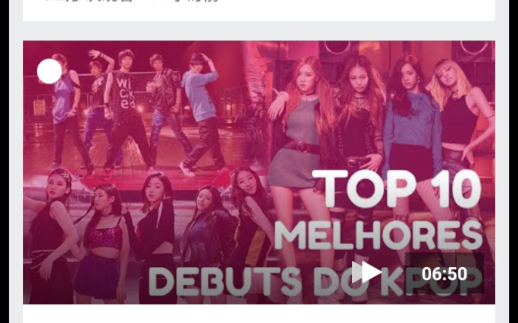Screen dimensions: 518x323
Task: Open the Top 10 Melhores Debuts video thumbnail
Action: (258, 172)
